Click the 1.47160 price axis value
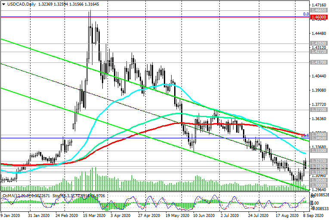 [319, 5]
